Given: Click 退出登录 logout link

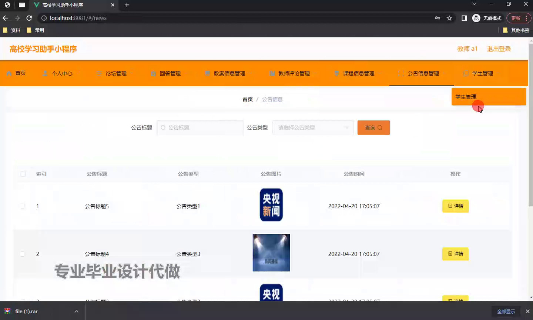Looking at the screenshot, I should coord(499,49).
